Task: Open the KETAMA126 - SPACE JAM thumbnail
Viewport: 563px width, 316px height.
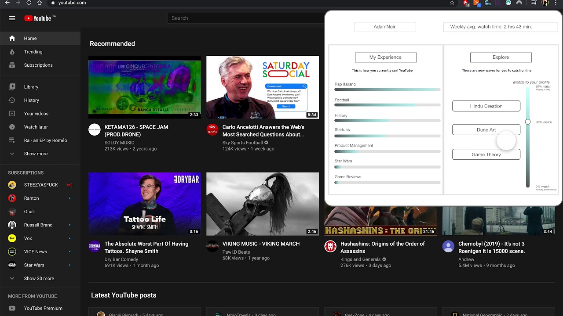Action: 145,87
